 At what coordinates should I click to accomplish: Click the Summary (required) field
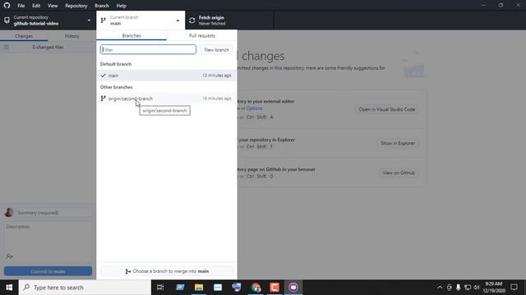(x=53, y=213)
